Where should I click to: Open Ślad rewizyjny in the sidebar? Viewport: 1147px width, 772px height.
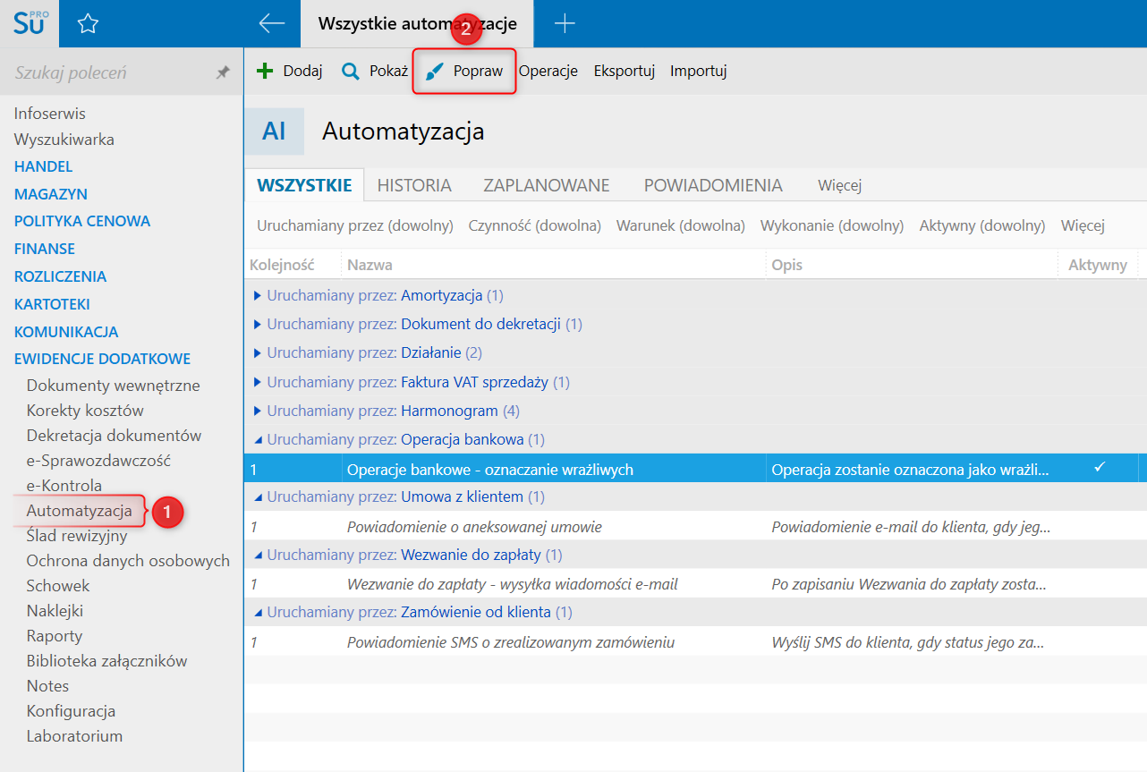[x=77, y=536]
